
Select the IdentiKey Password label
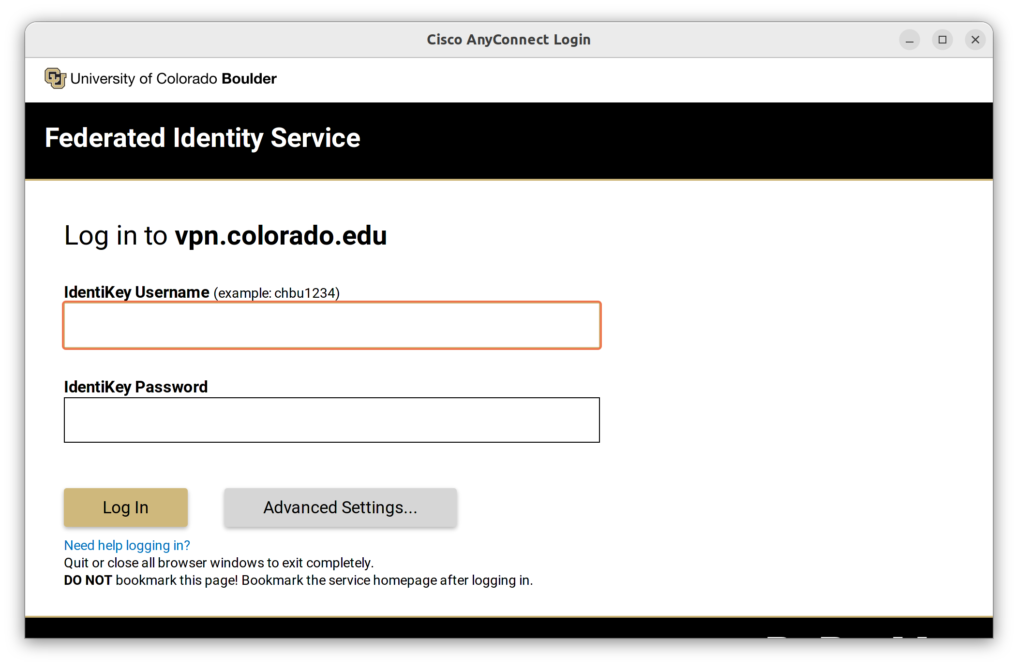(x=135, y=386)
